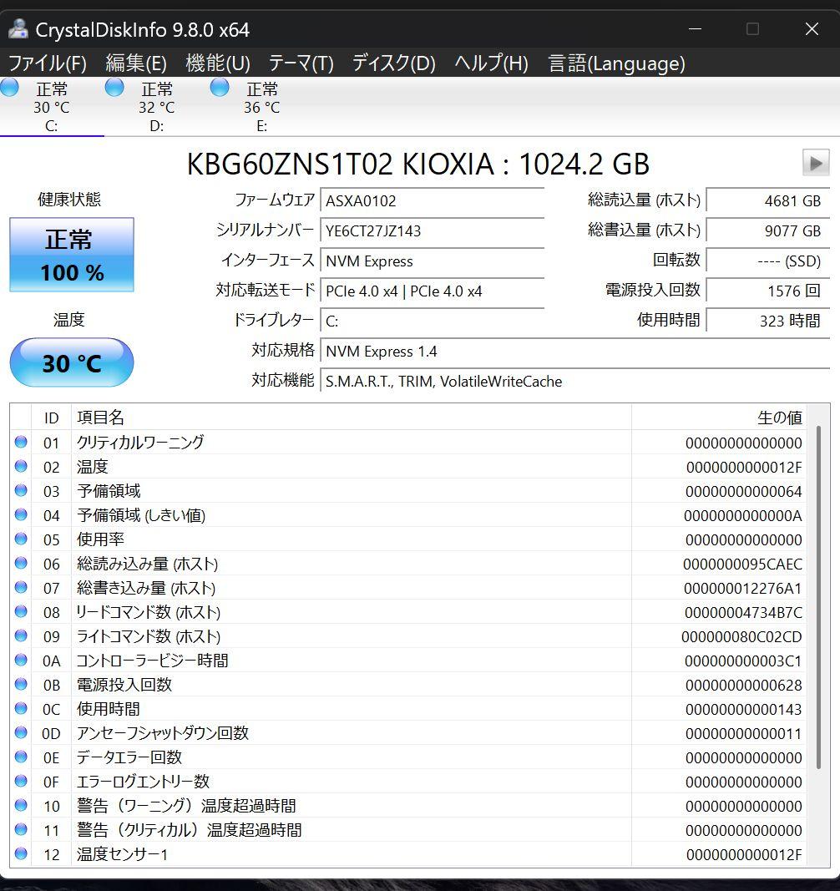Open the ディスク(D) menu
Viewport: 840px width, 891px height.
393,63
